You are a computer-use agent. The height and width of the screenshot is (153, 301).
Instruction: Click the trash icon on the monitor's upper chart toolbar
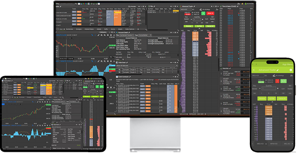coord(111,35)
